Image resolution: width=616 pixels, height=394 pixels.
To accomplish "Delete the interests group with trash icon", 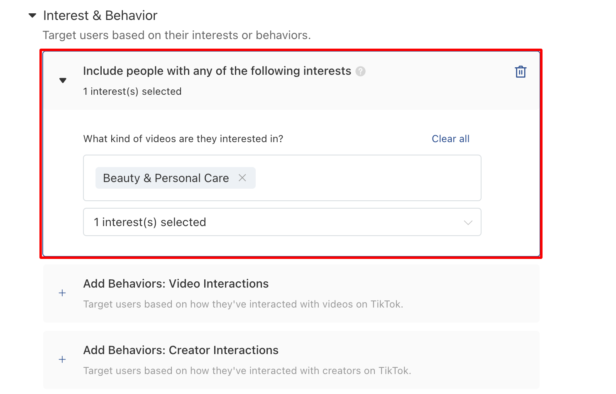I will (521, 72).
